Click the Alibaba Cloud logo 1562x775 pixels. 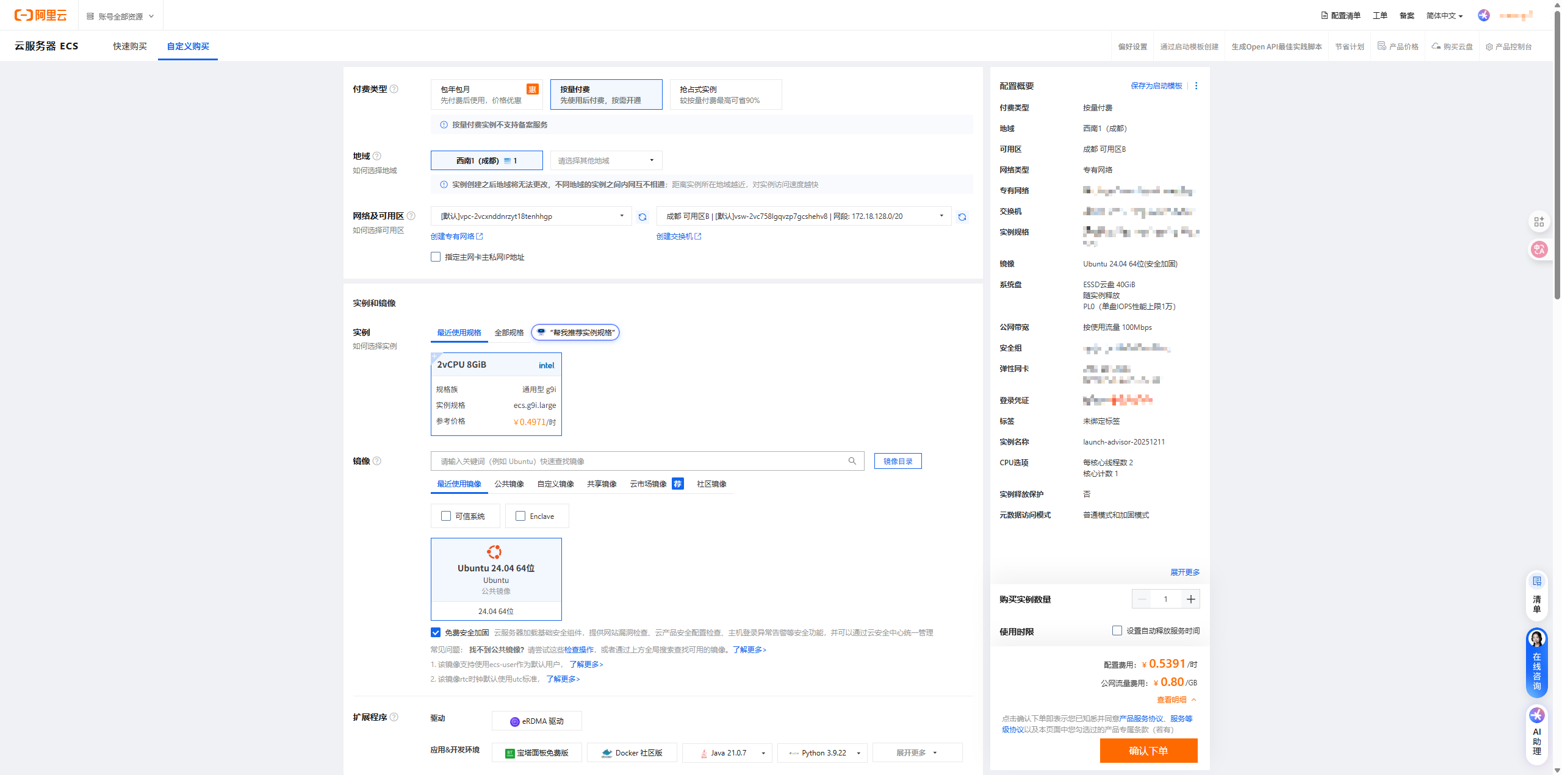tap(40, 15)
